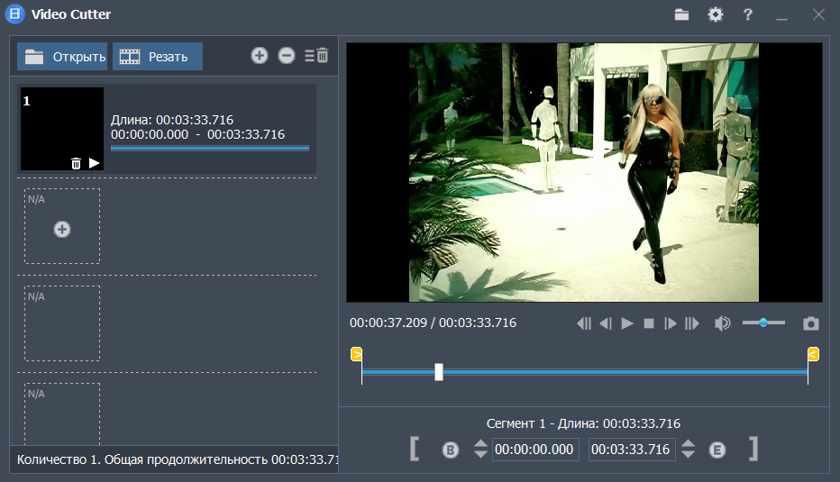
Task: Click the blue timeline track
Action: coord(584,372)
